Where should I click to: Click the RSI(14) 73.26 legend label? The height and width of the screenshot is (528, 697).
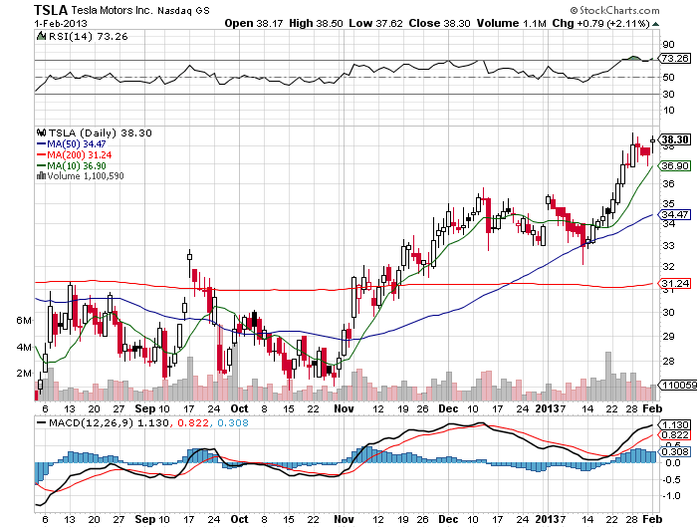tap(88, 37)
